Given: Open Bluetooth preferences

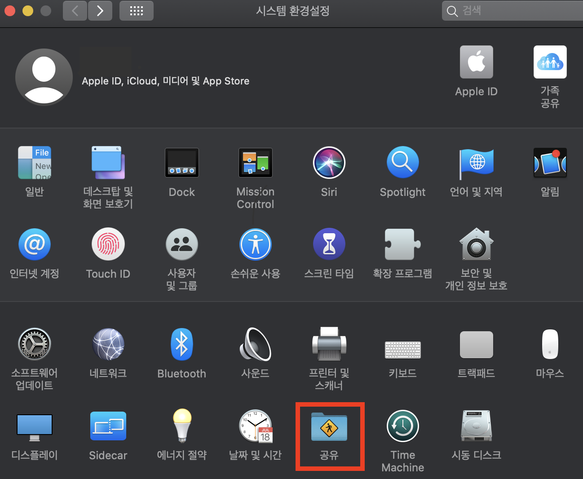Looking at the screenshot, I should pyautogui.click(x=182, y=344).
